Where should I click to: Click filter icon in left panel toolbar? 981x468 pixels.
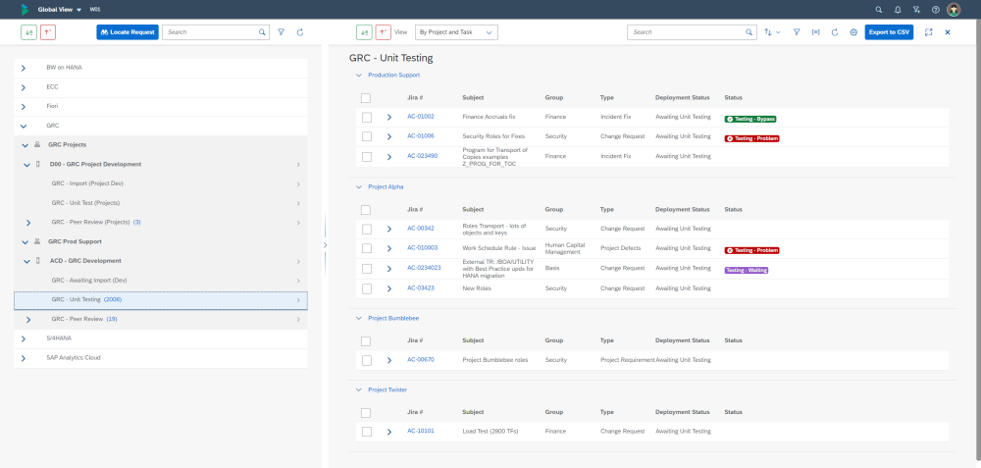click(x=282, y=32)
